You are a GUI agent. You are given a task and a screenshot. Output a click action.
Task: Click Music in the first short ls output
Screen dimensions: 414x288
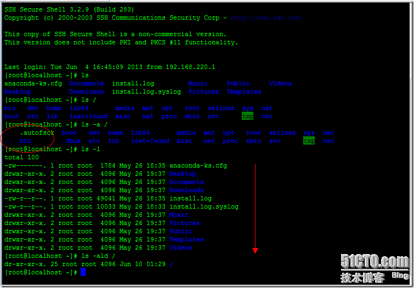(198, 83)
